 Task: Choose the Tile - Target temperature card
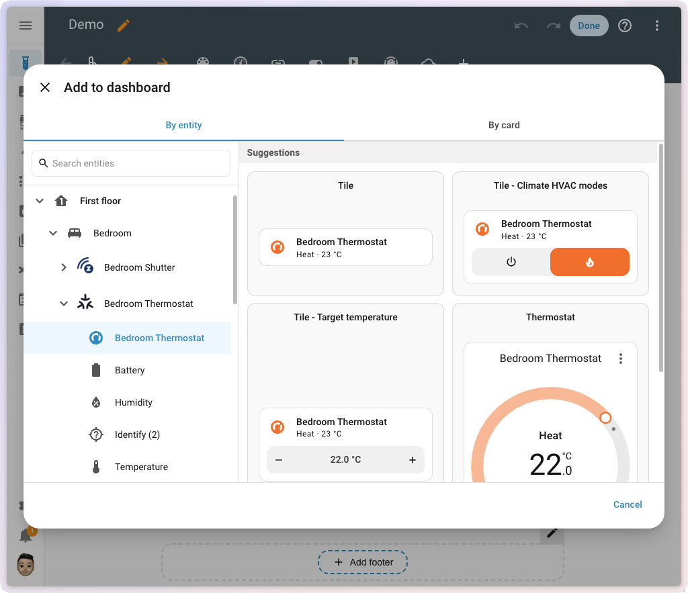coord(346,393)
